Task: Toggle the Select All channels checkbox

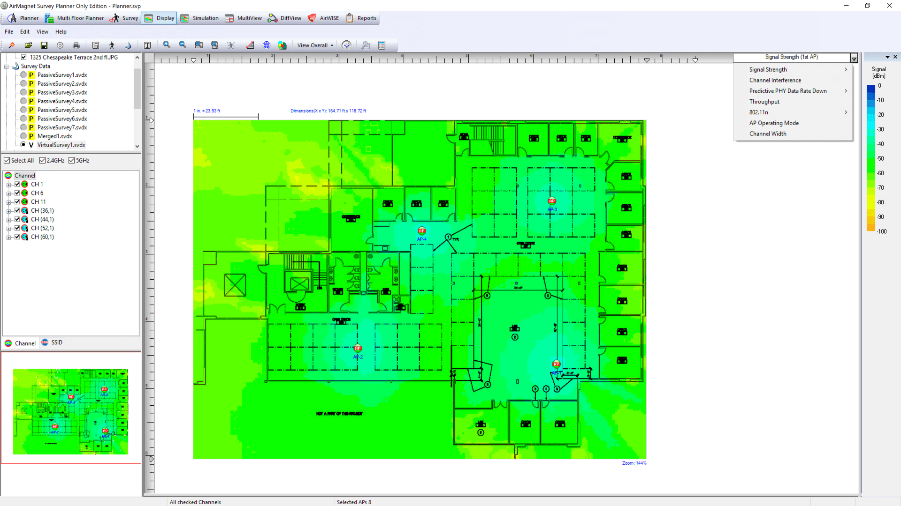Action: pos(7,160)
